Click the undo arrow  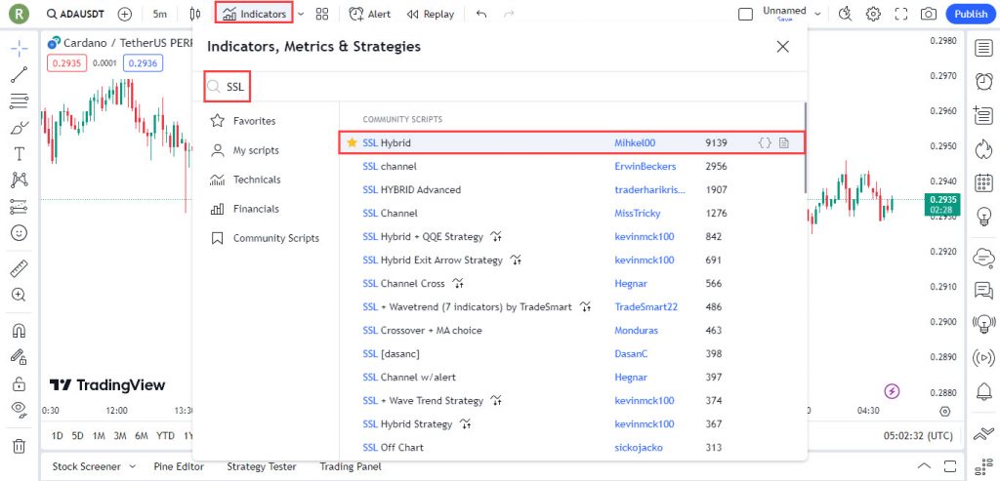coord(481,14)
